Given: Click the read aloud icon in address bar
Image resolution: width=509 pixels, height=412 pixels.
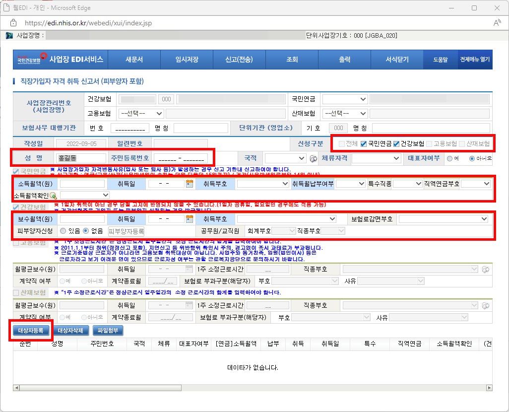Looking at the screenshot, I should tap(497, 23).
